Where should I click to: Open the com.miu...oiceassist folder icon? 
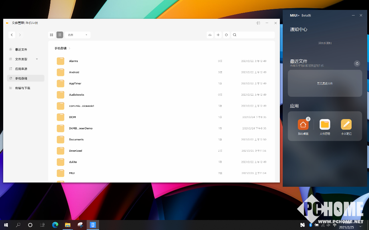coord(60,106)
